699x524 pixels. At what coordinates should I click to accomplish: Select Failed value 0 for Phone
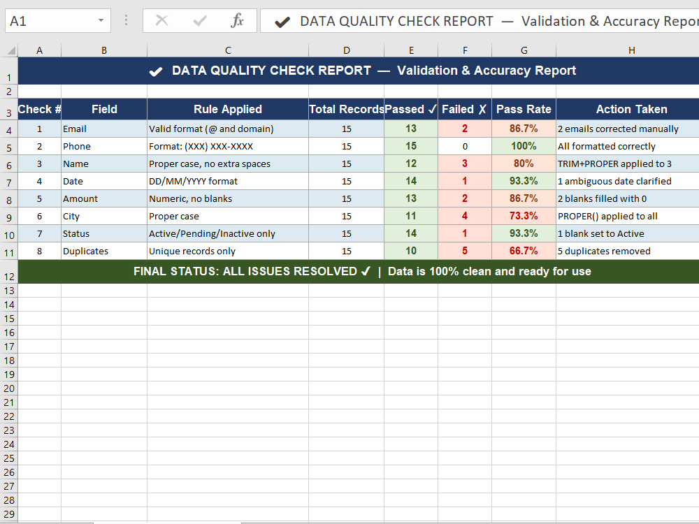[465, 146]
